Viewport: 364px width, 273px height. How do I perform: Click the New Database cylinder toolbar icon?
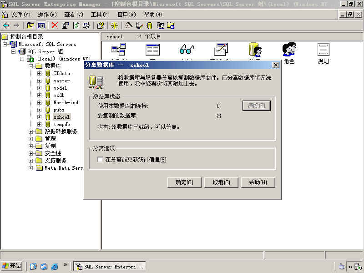pyautogui.click(x=150, y=25)
